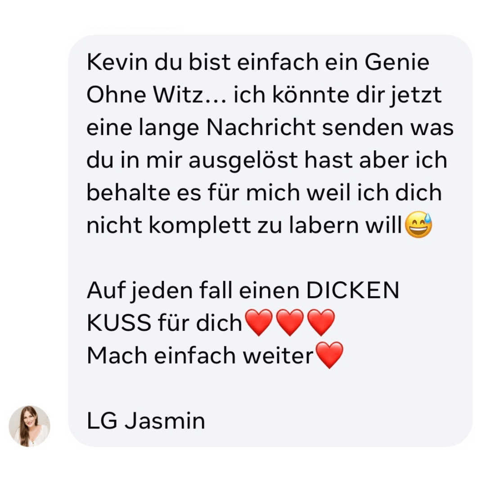Image resolution: width=486 pixels, height=486 pixels.
Task: Click the word "ausgelöst" in the message
Action: point(243,160)
